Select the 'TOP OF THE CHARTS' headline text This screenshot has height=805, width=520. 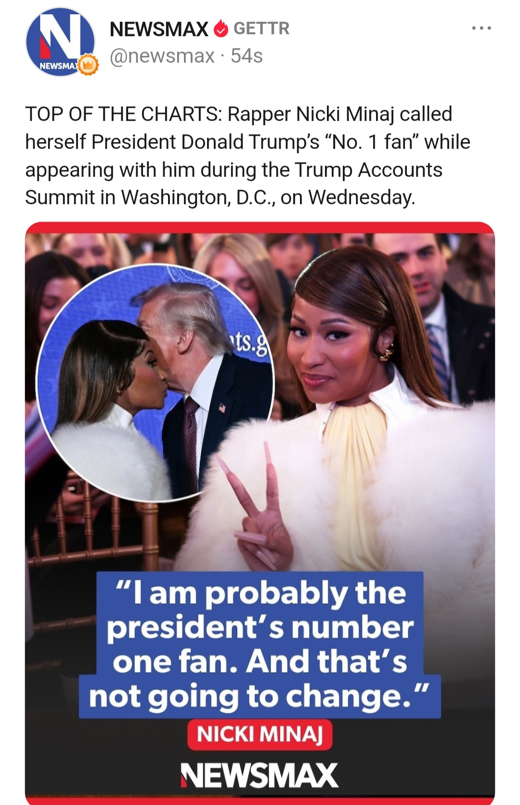pos(123,114)
